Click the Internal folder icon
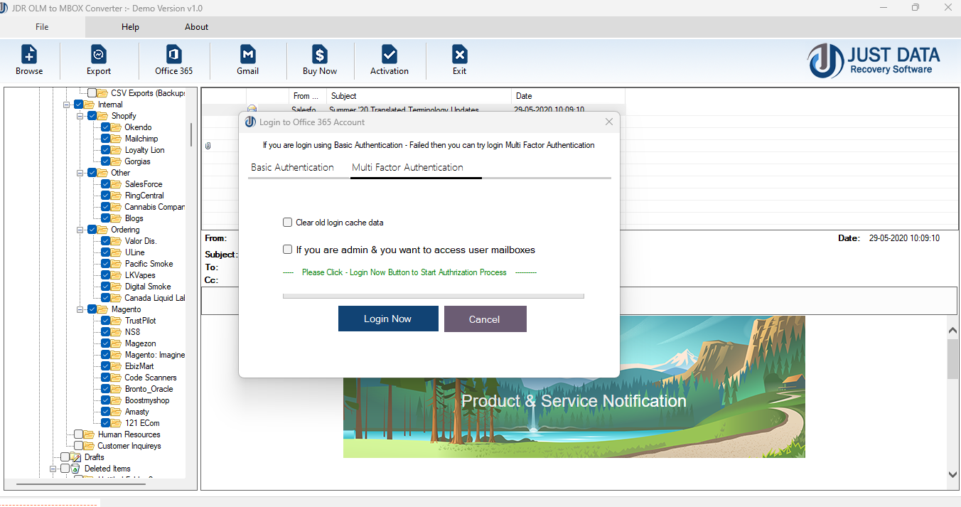The image size is (961, 507). click(x=90, y=105)
